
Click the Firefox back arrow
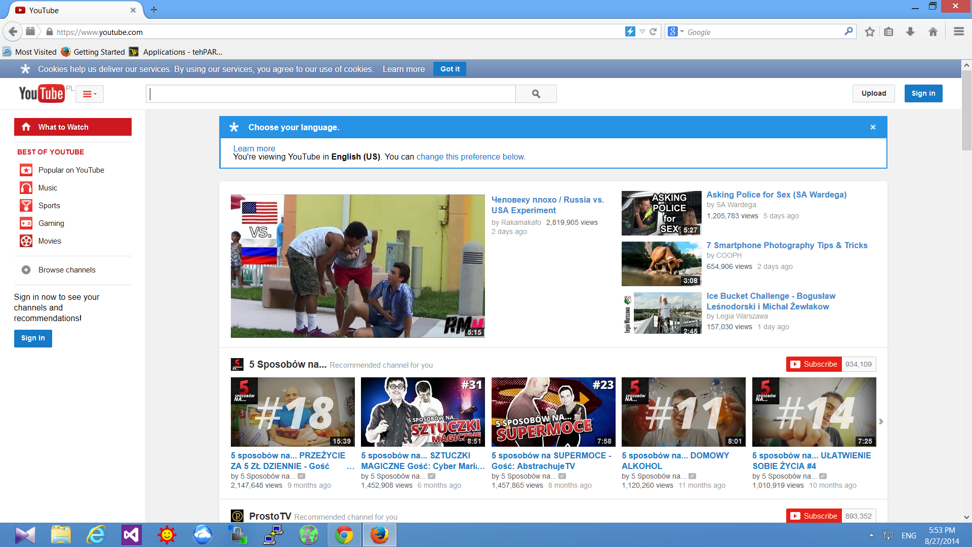tap(13, 31)
